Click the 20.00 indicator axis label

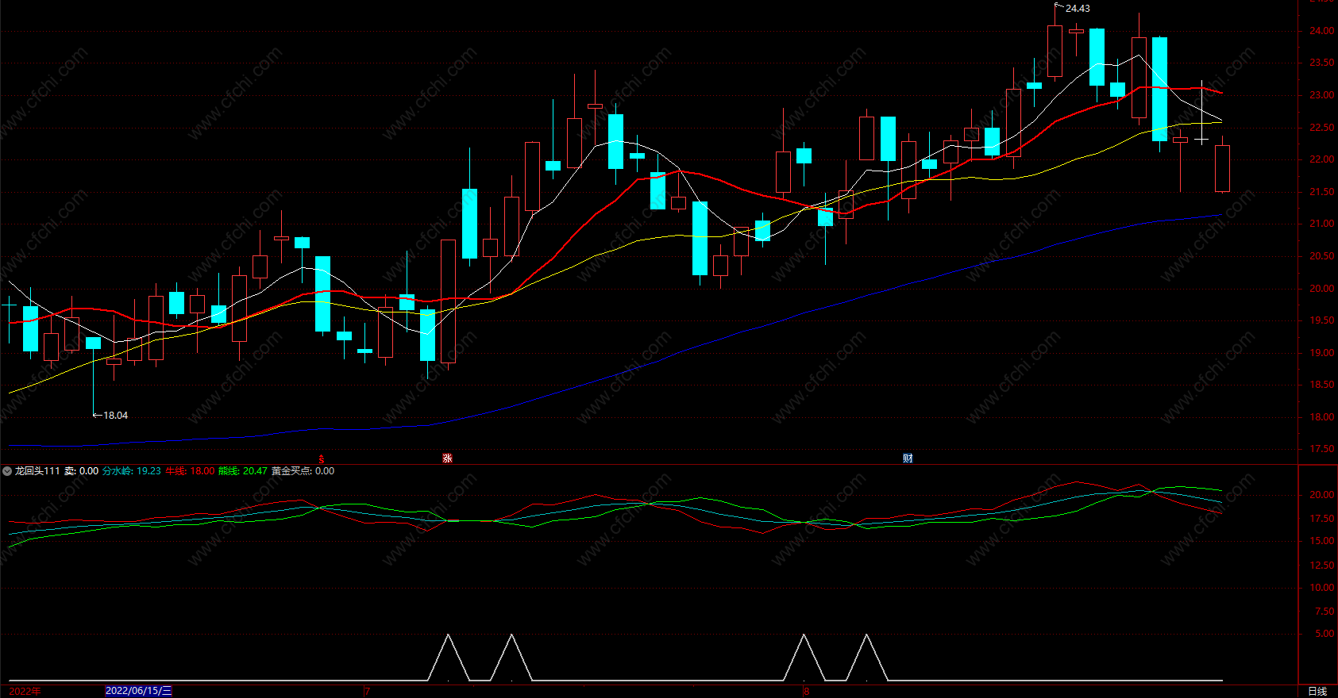1322,495
